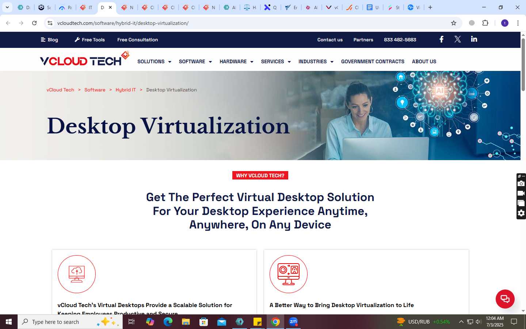The width and height of the screenshot is (526, 329).
Task: Open the Chrome profile avatar
Action: point(505,23)
